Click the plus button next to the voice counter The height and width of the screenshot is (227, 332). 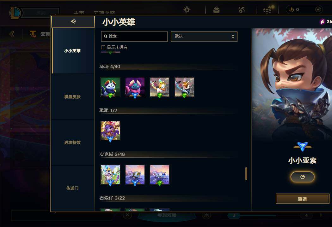[x=318, y=9]
